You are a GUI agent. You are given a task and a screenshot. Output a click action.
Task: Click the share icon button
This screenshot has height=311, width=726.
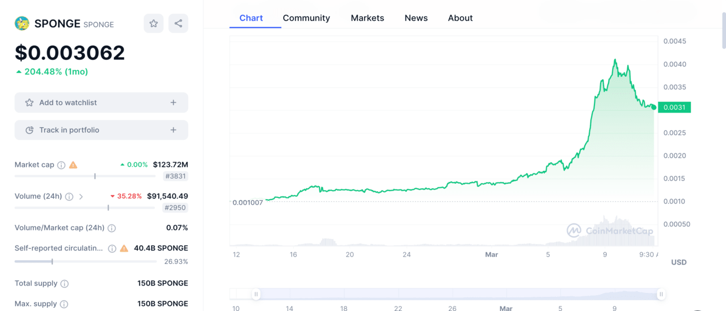click(178, 23)
